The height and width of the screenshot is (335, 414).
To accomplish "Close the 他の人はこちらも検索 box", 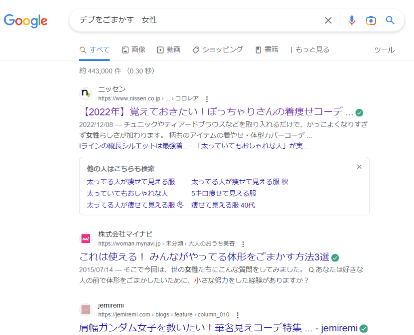I will click(x=359, y=167).
